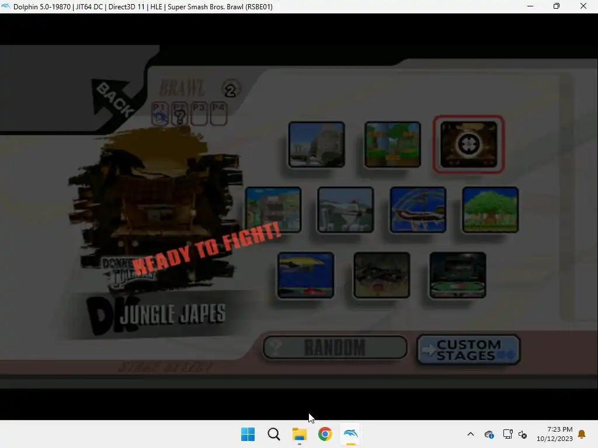Screen dimensions: 598x448
Task: Click the DK JUNGLE JAPES stage name
Action: pyautogui.click(x=157, y=315)
